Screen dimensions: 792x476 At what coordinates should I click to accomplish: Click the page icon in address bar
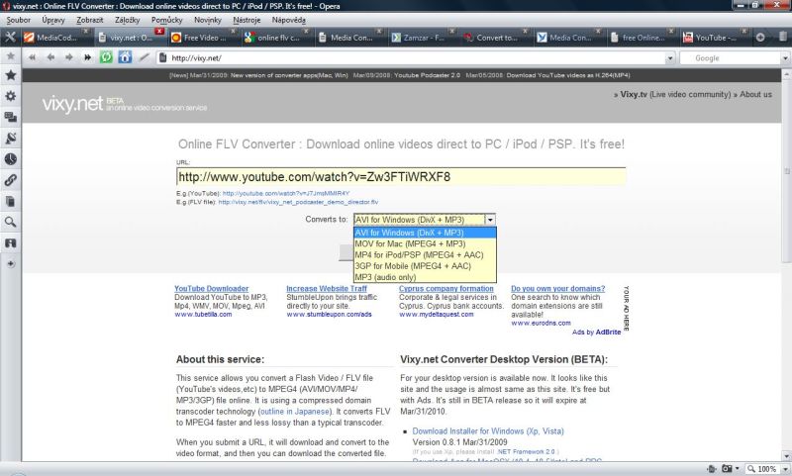(162, 57)
